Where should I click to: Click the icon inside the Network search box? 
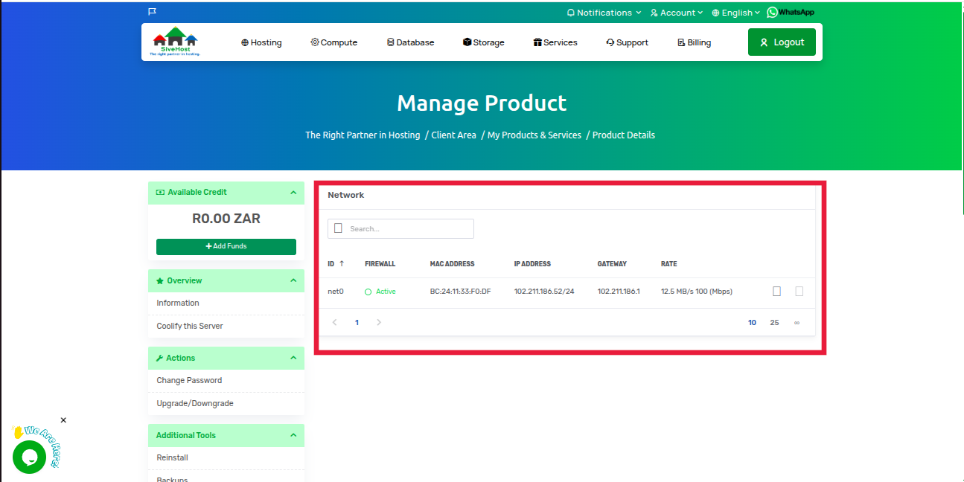pyautogui.click(x=338, y=228)
